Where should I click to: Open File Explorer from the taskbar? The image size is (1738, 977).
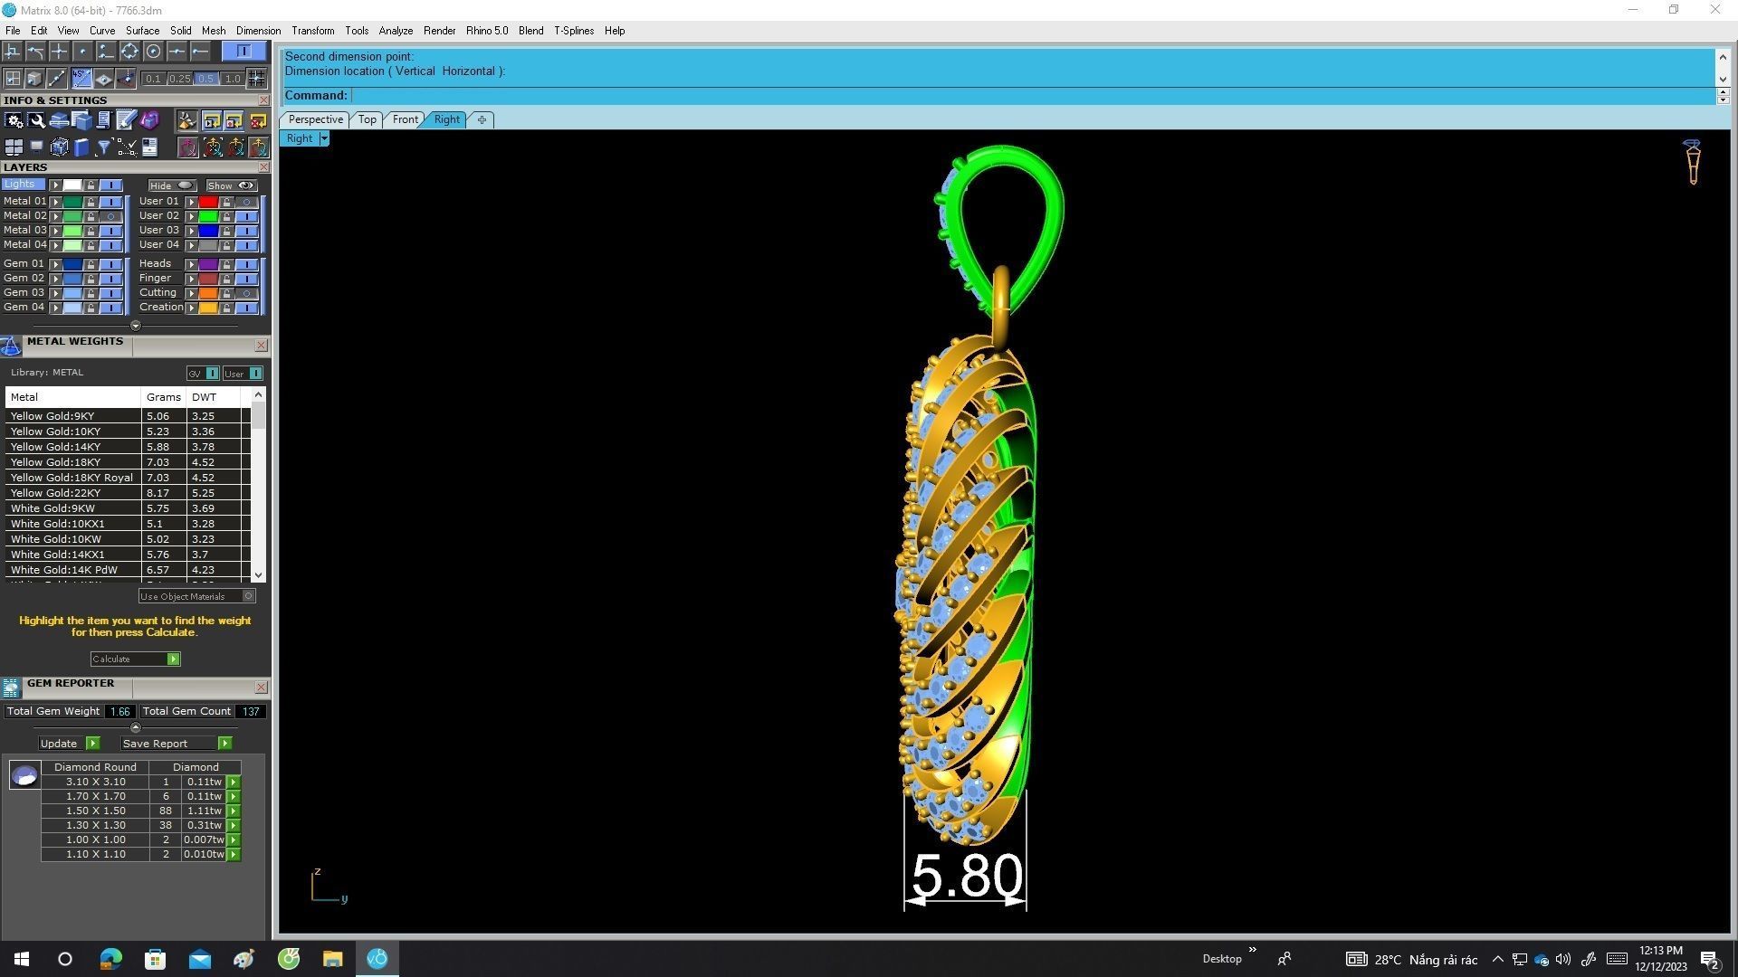tap(332, 959)
